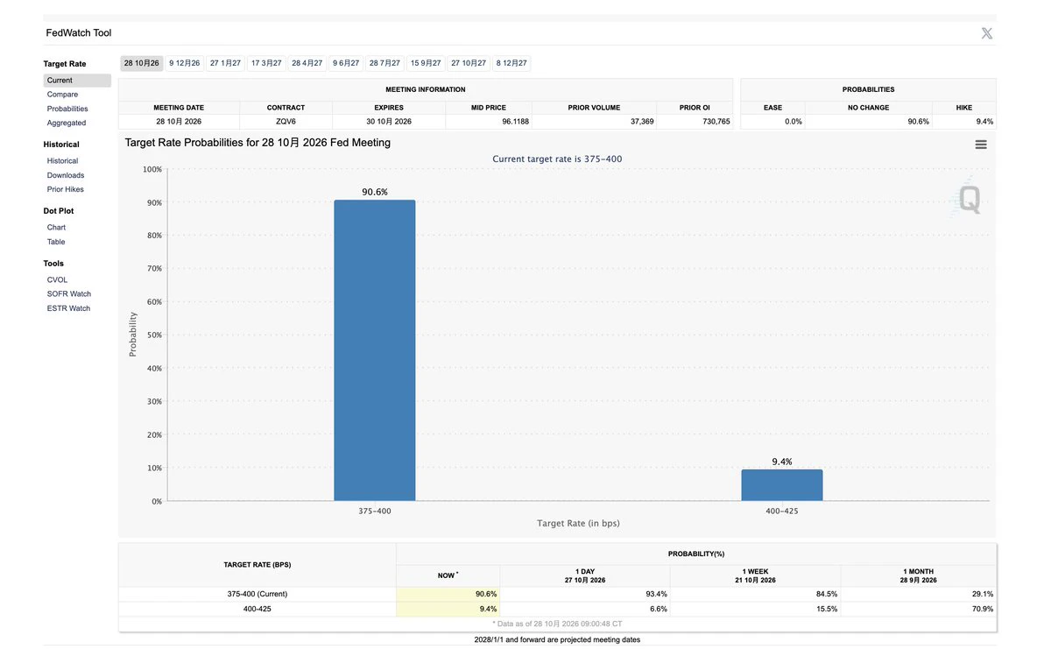Open the 27 1月27 meeting tab
The image size is (1051, 649).
click(x=226, y=63)
